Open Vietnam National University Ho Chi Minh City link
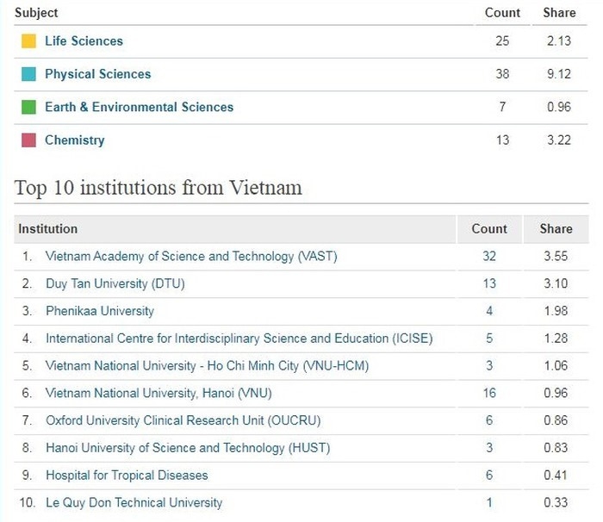 tap(207, 365)
